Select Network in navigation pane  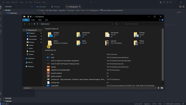pyautogui.click(x=30, y=66)
